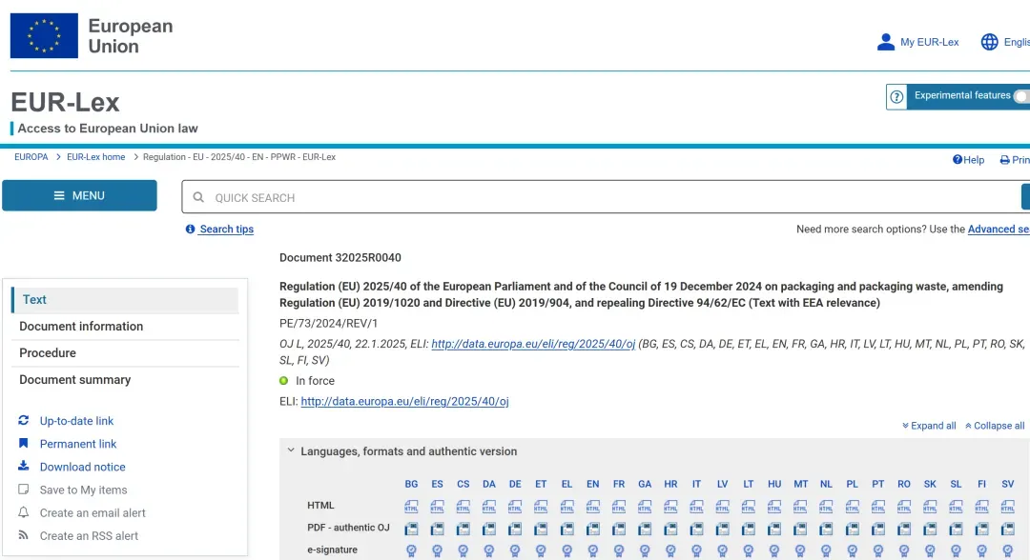This screenshot has height=560, width=1030.
Task: Open the French PDF authentic OJ icon
Action: pyautogui.click(x=619, y=529)
